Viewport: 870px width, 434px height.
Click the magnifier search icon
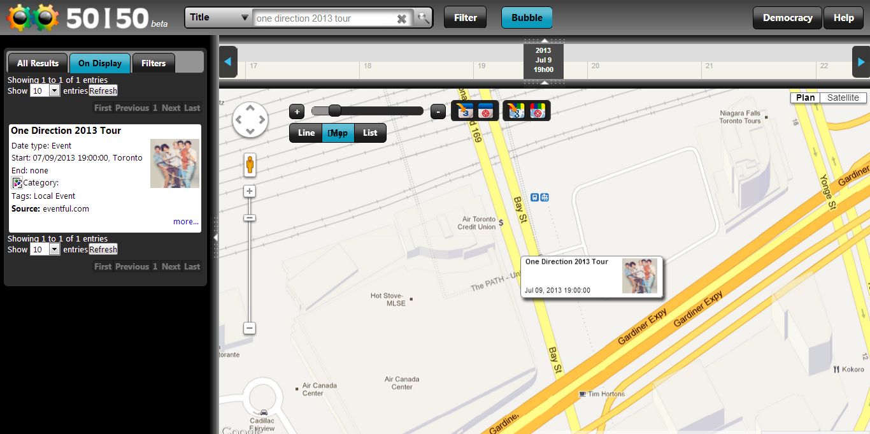tap(423, 18)
